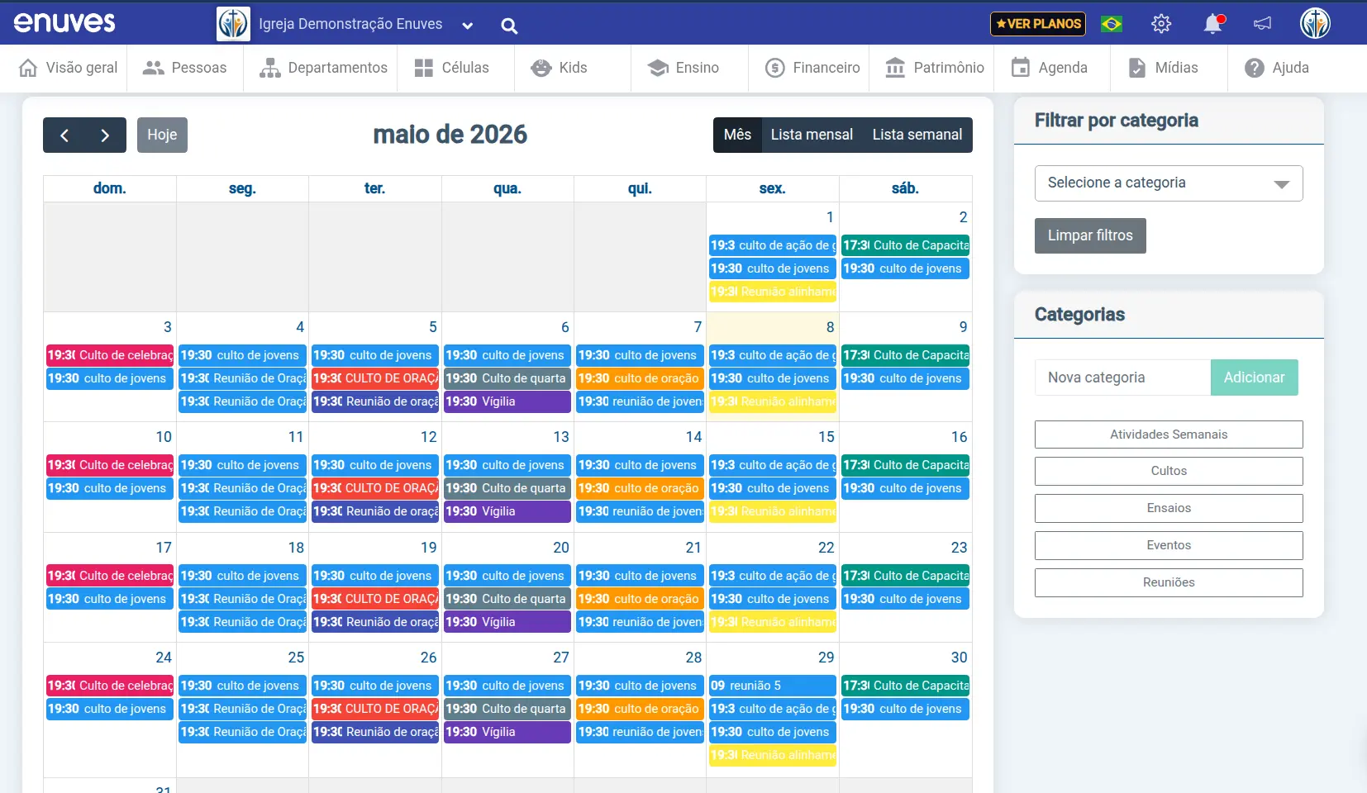Select the Reuniões category
Image resolution: width=1367 pixels, height=793 pixels.
1169,582
